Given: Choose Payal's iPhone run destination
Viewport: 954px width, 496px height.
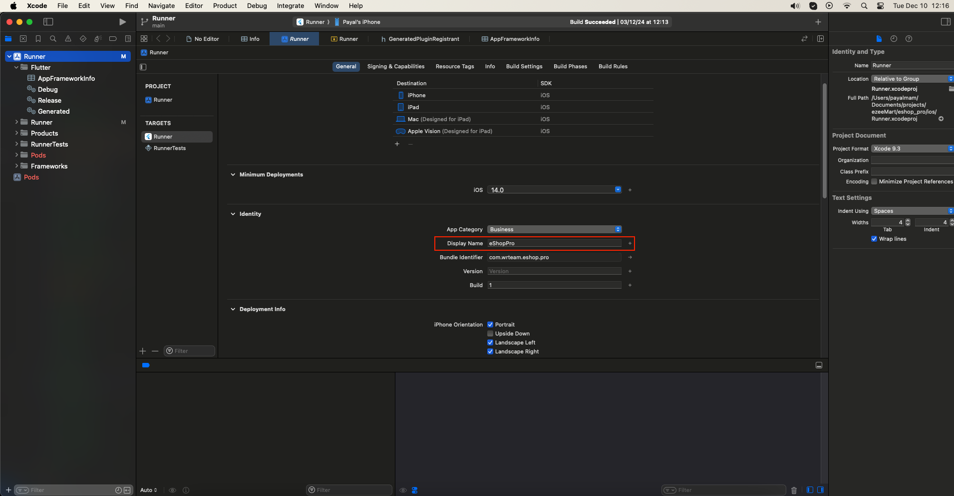Looking at the screenshot, I should (x=358, y=22).
